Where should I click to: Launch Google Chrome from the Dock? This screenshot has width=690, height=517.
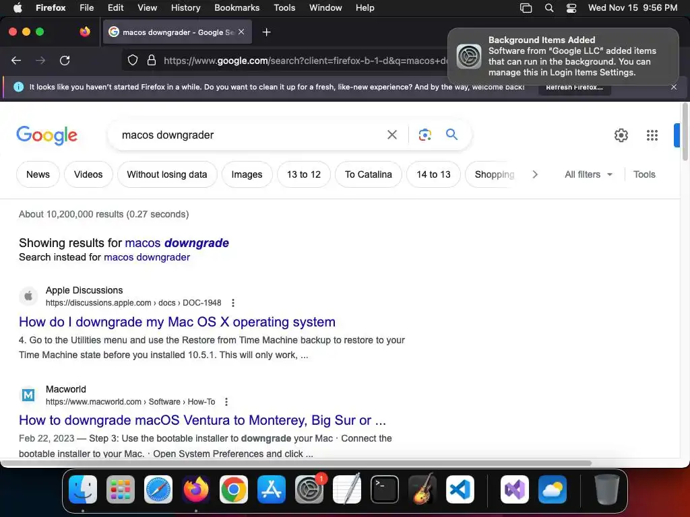[234, 489]
